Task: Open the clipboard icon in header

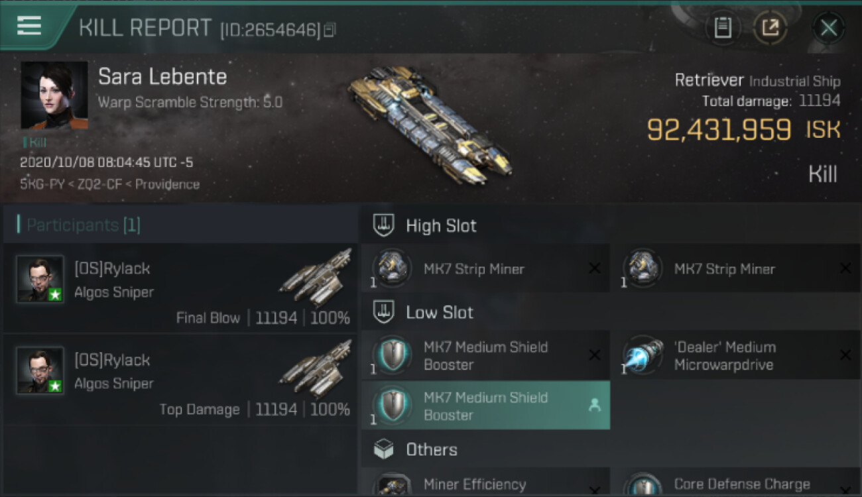Action: (x=722, y=28)
